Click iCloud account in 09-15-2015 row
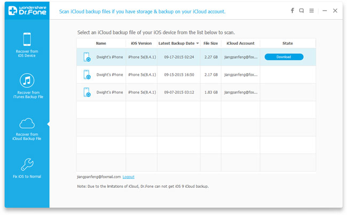Image resolution: width=347 pixels, height=215 pixels. point(241,75)
